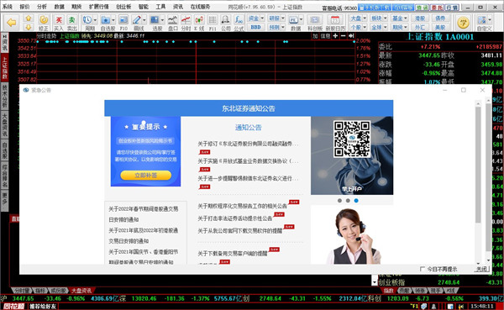Open the 板块 dropdown
The width and height of the screenshot is (504, 310).
(x=379, y=18)
